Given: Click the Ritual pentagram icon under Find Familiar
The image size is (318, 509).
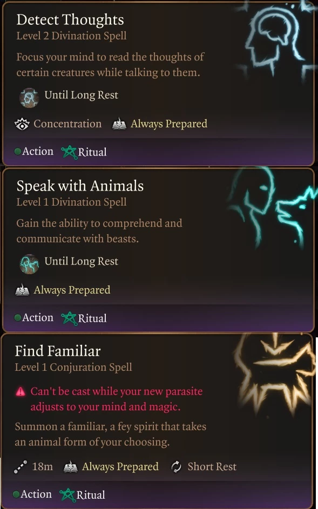Looking at the screenshot, I should (x=67, y=495).
